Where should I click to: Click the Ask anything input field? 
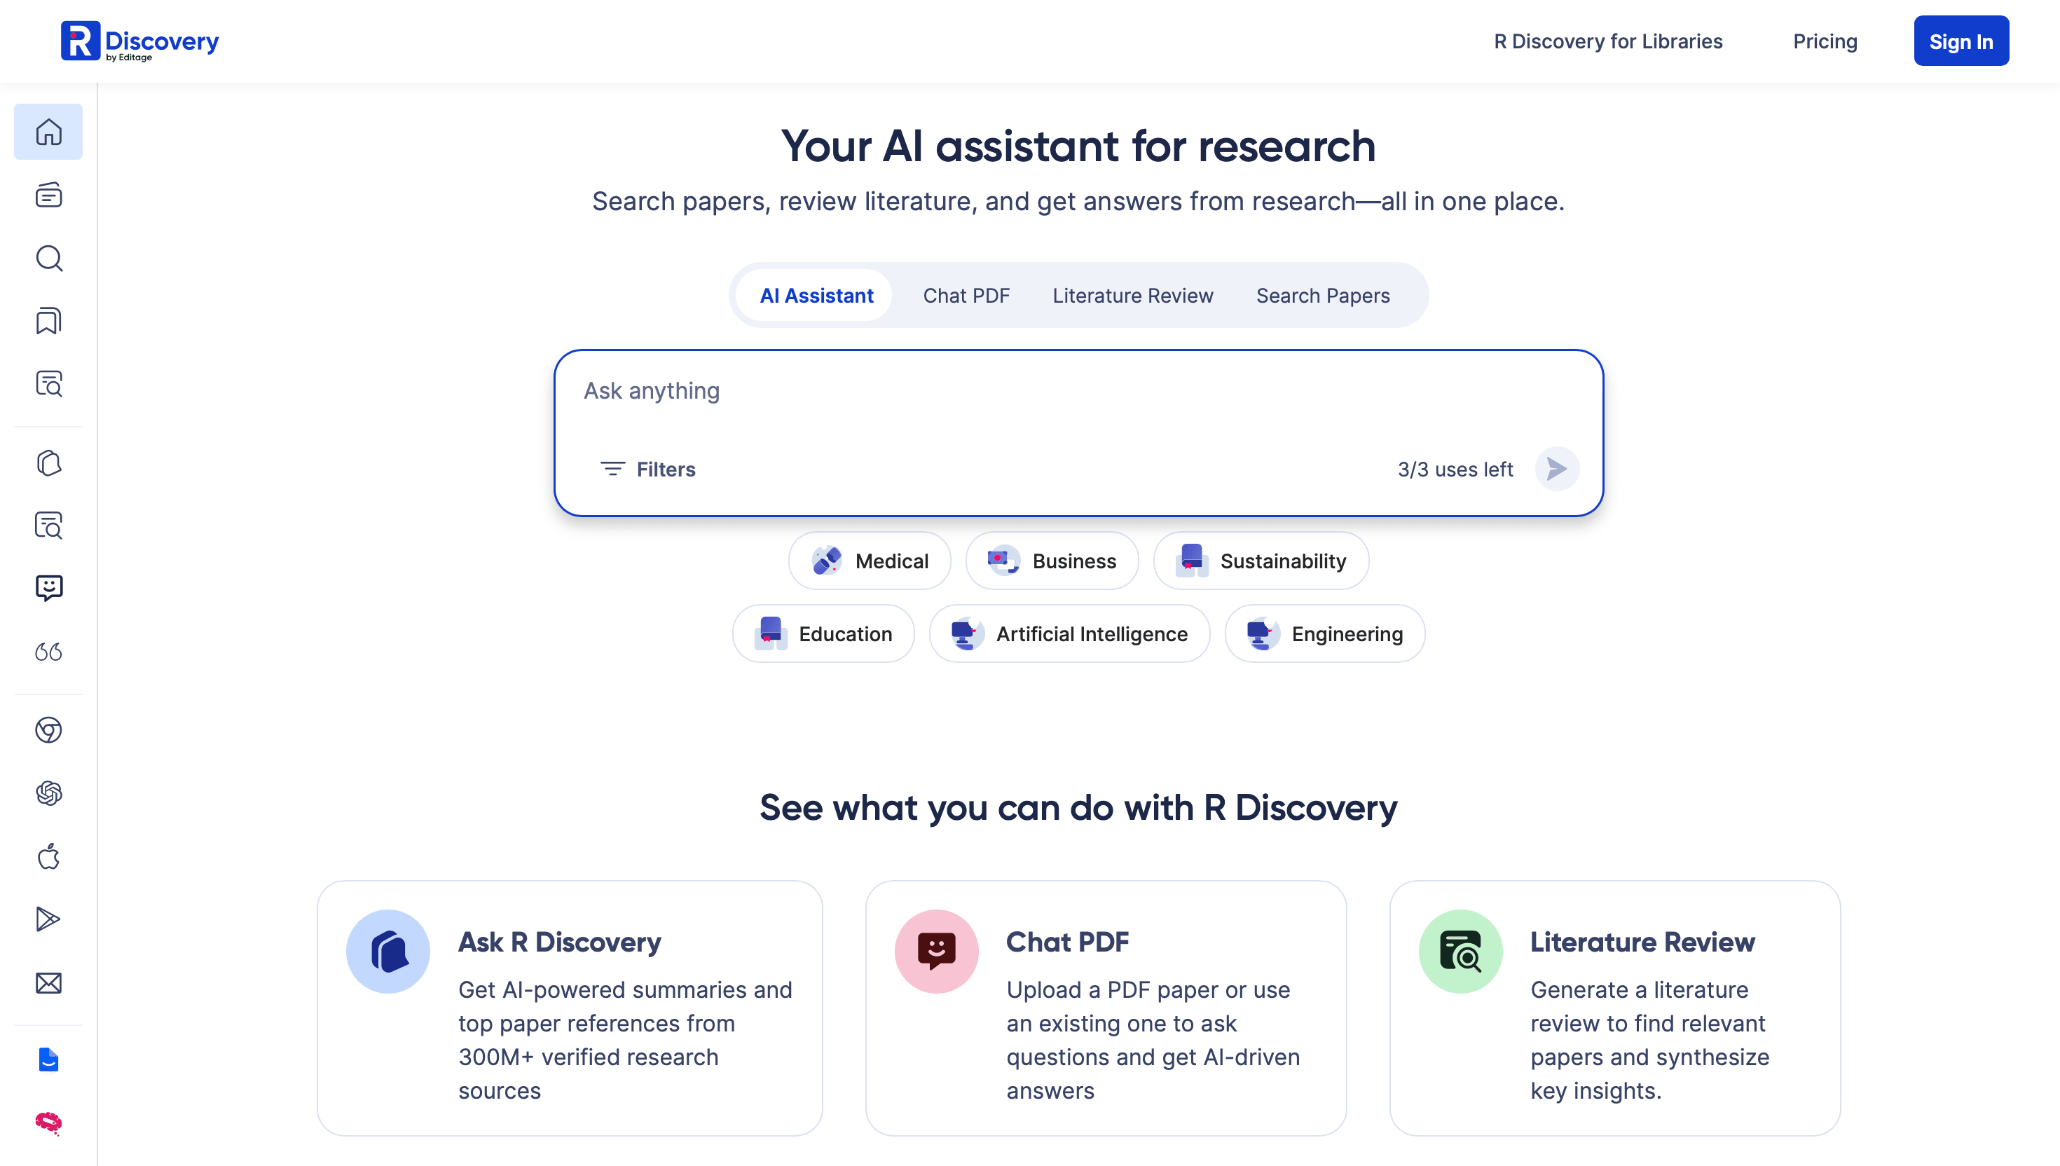coord(1078,392)
